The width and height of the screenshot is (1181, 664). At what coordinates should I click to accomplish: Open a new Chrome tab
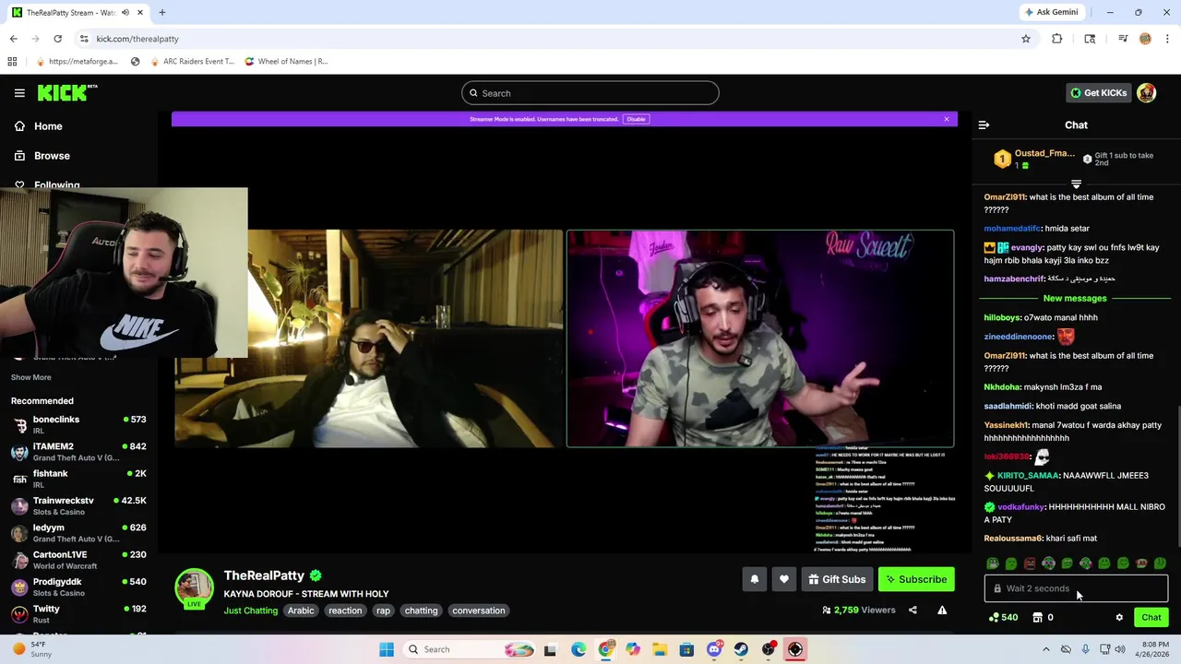pos(161,12)
